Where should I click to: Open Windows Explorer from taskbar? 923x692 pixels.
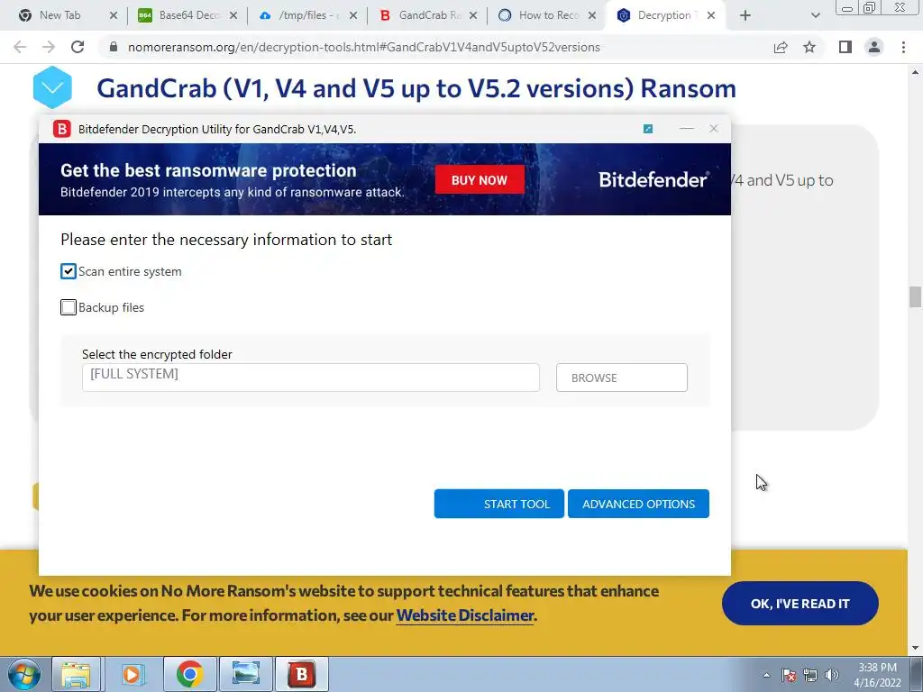click(x=76, y=674)
